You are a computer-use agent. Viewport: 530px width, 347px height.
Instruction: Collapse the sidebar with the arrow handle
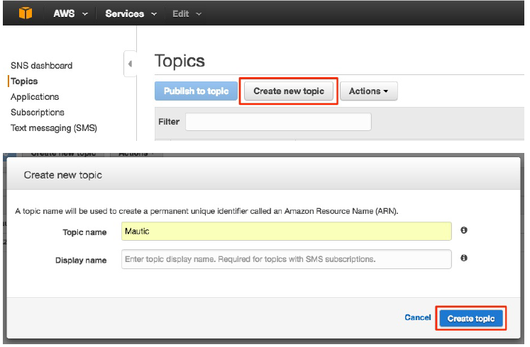(130, 64)
